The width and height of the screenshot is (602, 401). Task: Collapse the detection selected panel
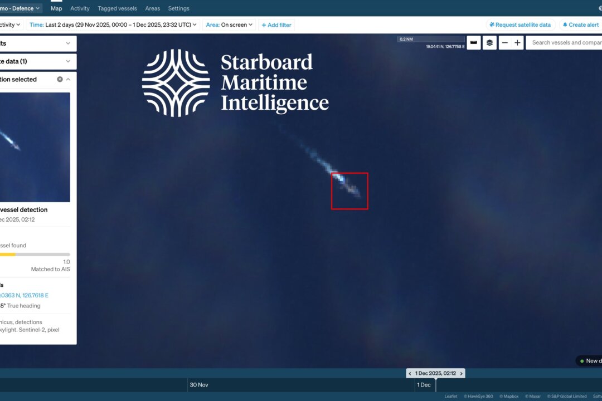pos(68,80)
